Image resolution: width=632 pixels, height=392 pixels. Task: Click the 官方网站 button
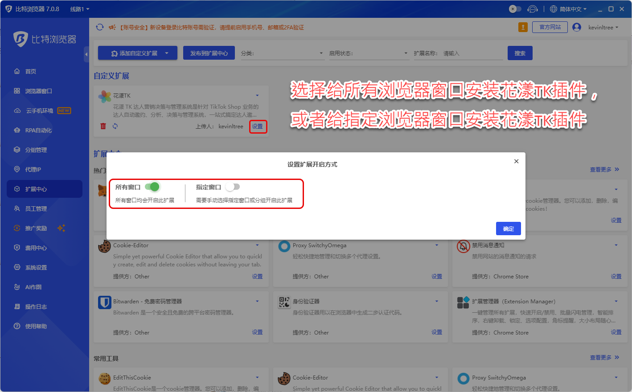pyautogui.click(x=550, y=27)
